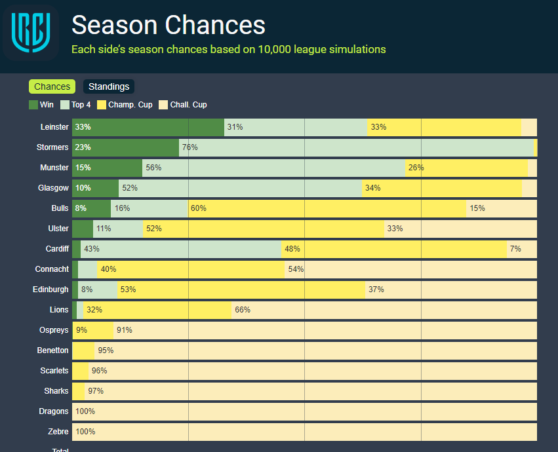
Task: Click Ospreys' 91% Chall. Cup bar
Action: click(325, 330)
